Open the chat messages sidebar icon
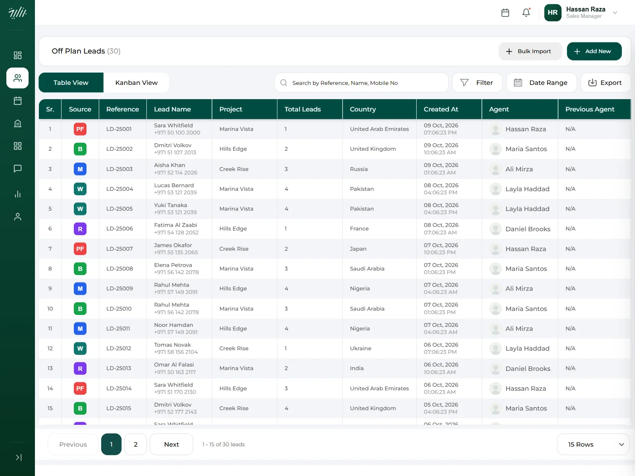635x476 pixels. [17, 169]
